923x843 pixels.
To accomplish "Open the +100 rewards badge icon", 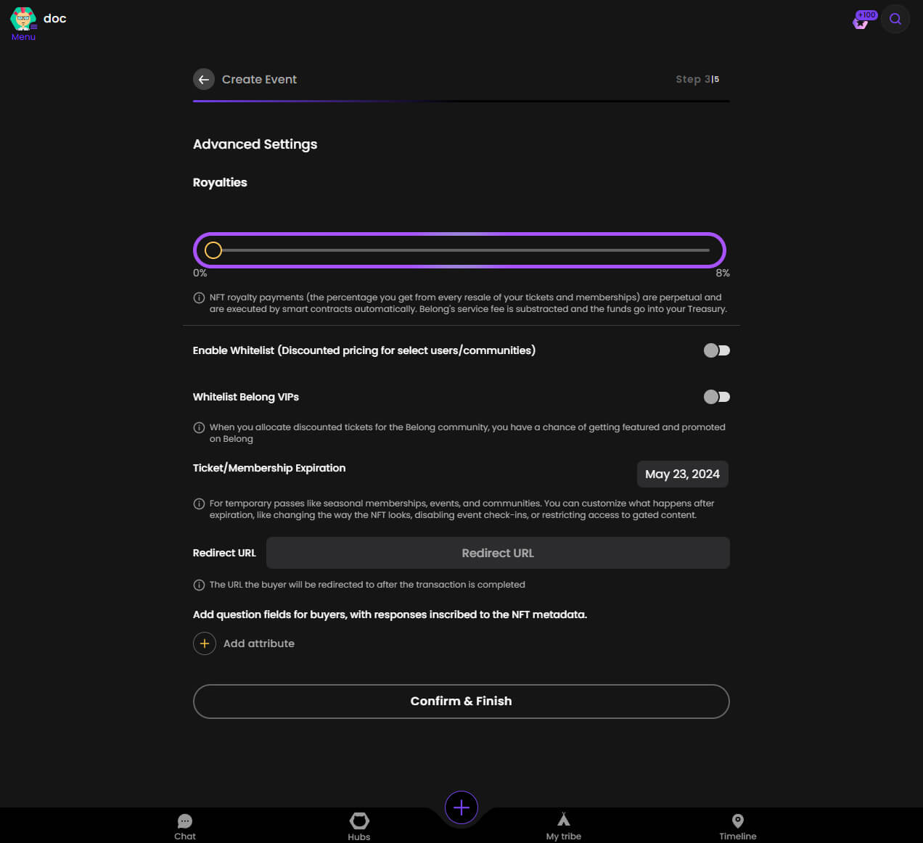I will click(x=864, y=20).
